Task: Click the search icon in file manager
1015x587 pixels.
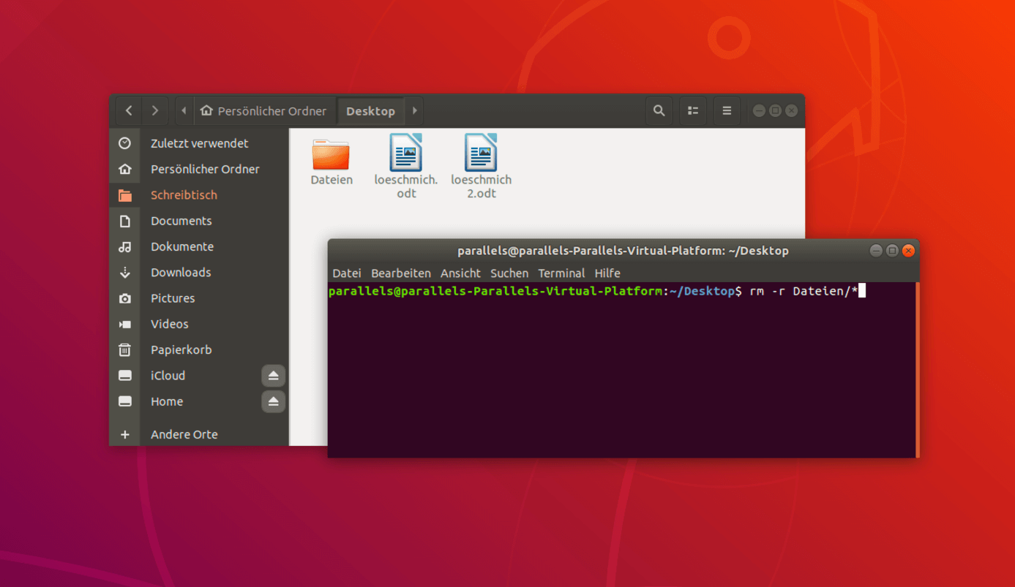Action: click(x=659, y=111)
